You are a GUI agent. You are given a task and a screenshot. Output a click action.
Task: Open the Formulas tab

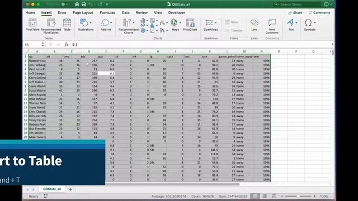pos(107,13)
